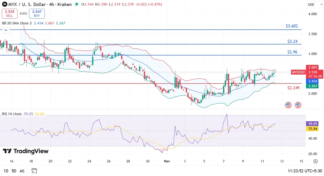Click the MYXUSD price label tag

(297, 72)
